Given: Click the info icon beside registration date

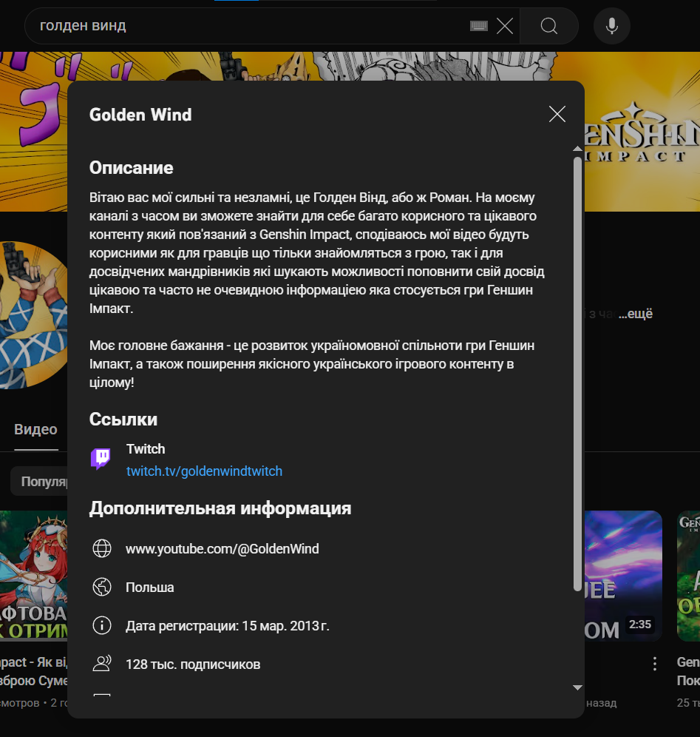Looking at the screenshot, I should [102, 625].
